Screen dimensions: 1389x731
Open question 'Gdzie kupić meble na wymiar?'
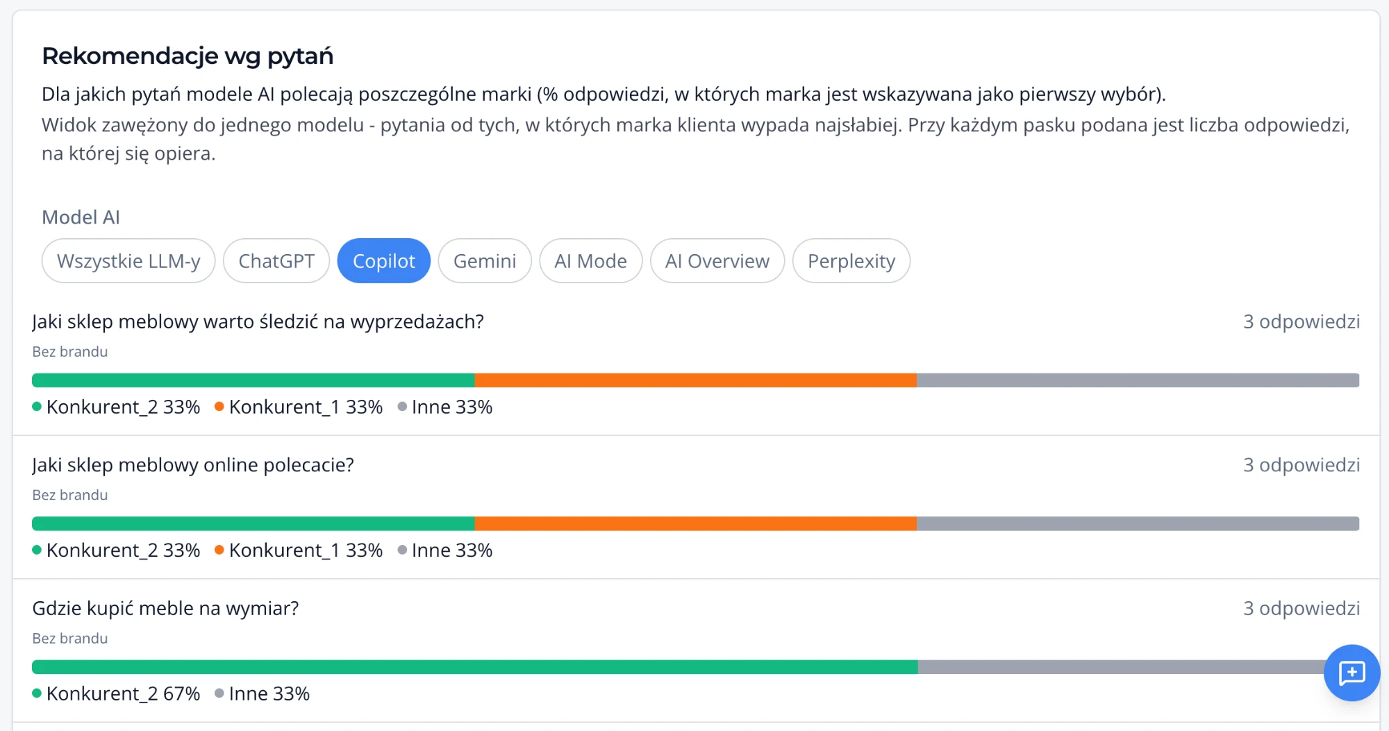tap(165, 608)
